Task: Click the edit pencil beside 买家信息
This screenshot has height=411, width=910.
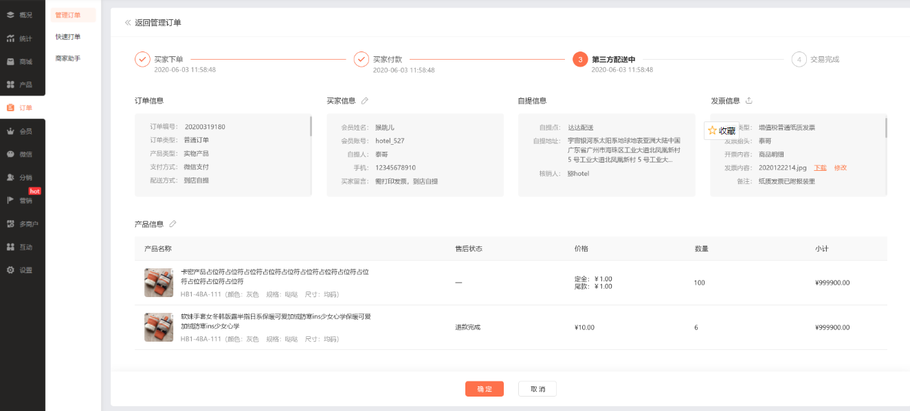Action: pos(365,101)
